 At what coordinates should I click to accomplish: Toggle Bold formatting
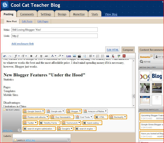pyautogui.click(x=31, y=56)
